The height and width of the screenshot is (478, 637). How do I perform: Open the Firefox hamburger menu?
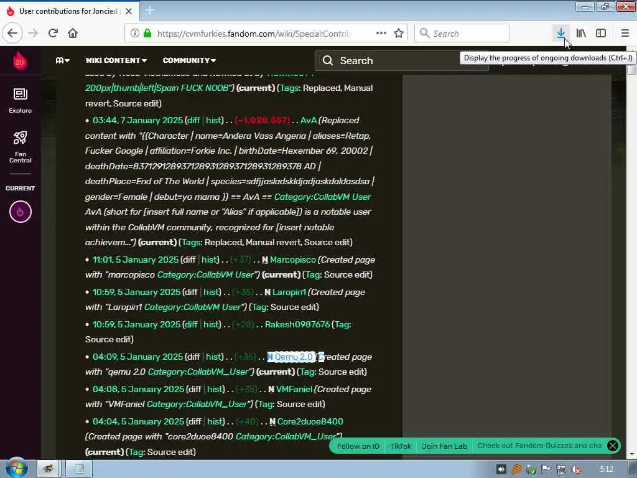(625, 33)
